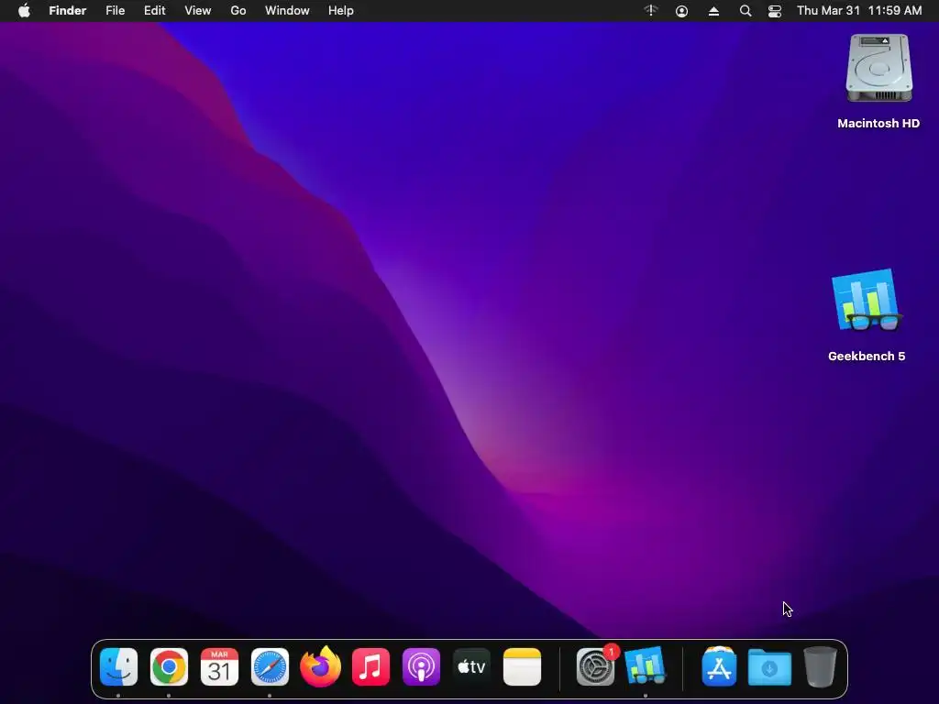Launch Apple TV app from Dock
Viewport: 939px width, 704px height.
471,666
